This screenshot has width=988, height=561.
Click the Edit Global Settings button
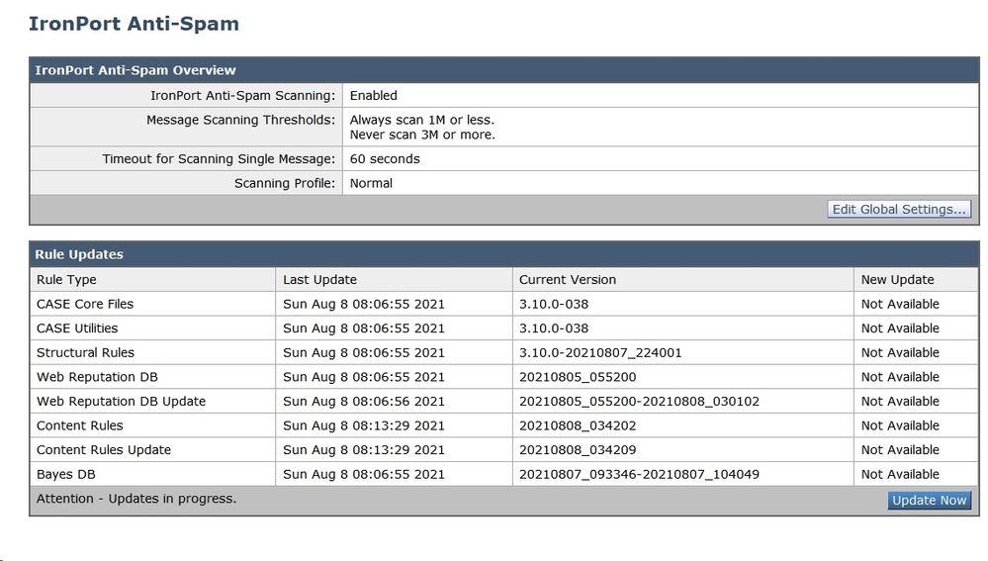pos(899,210)
